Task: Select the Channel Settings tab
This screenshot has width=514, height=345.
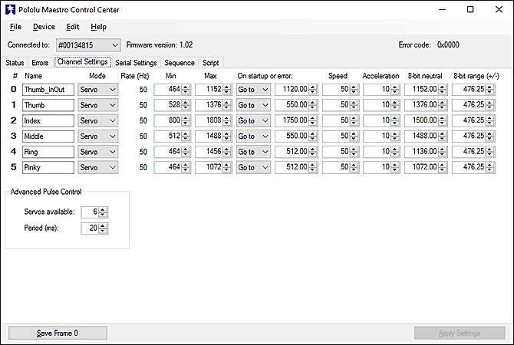Action: coord(83,62)
